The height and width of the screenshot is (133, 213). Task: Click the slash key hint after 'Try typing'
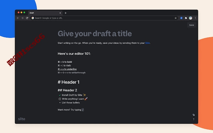pos(83,110)
